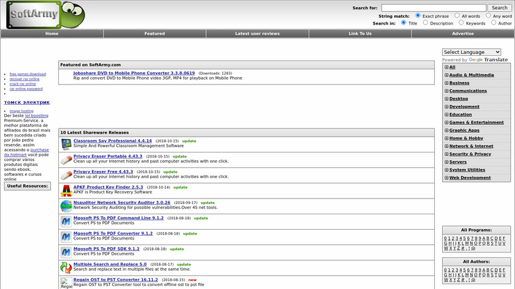Expand the Home & Hobby plus icon
The height and width of the screenshot is (289, 515).
pyautogui.click(x=446, y=138)
